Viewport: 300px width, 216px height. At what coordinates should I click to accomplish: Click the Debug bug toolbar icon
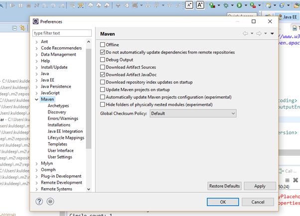(x=226, y=5)
